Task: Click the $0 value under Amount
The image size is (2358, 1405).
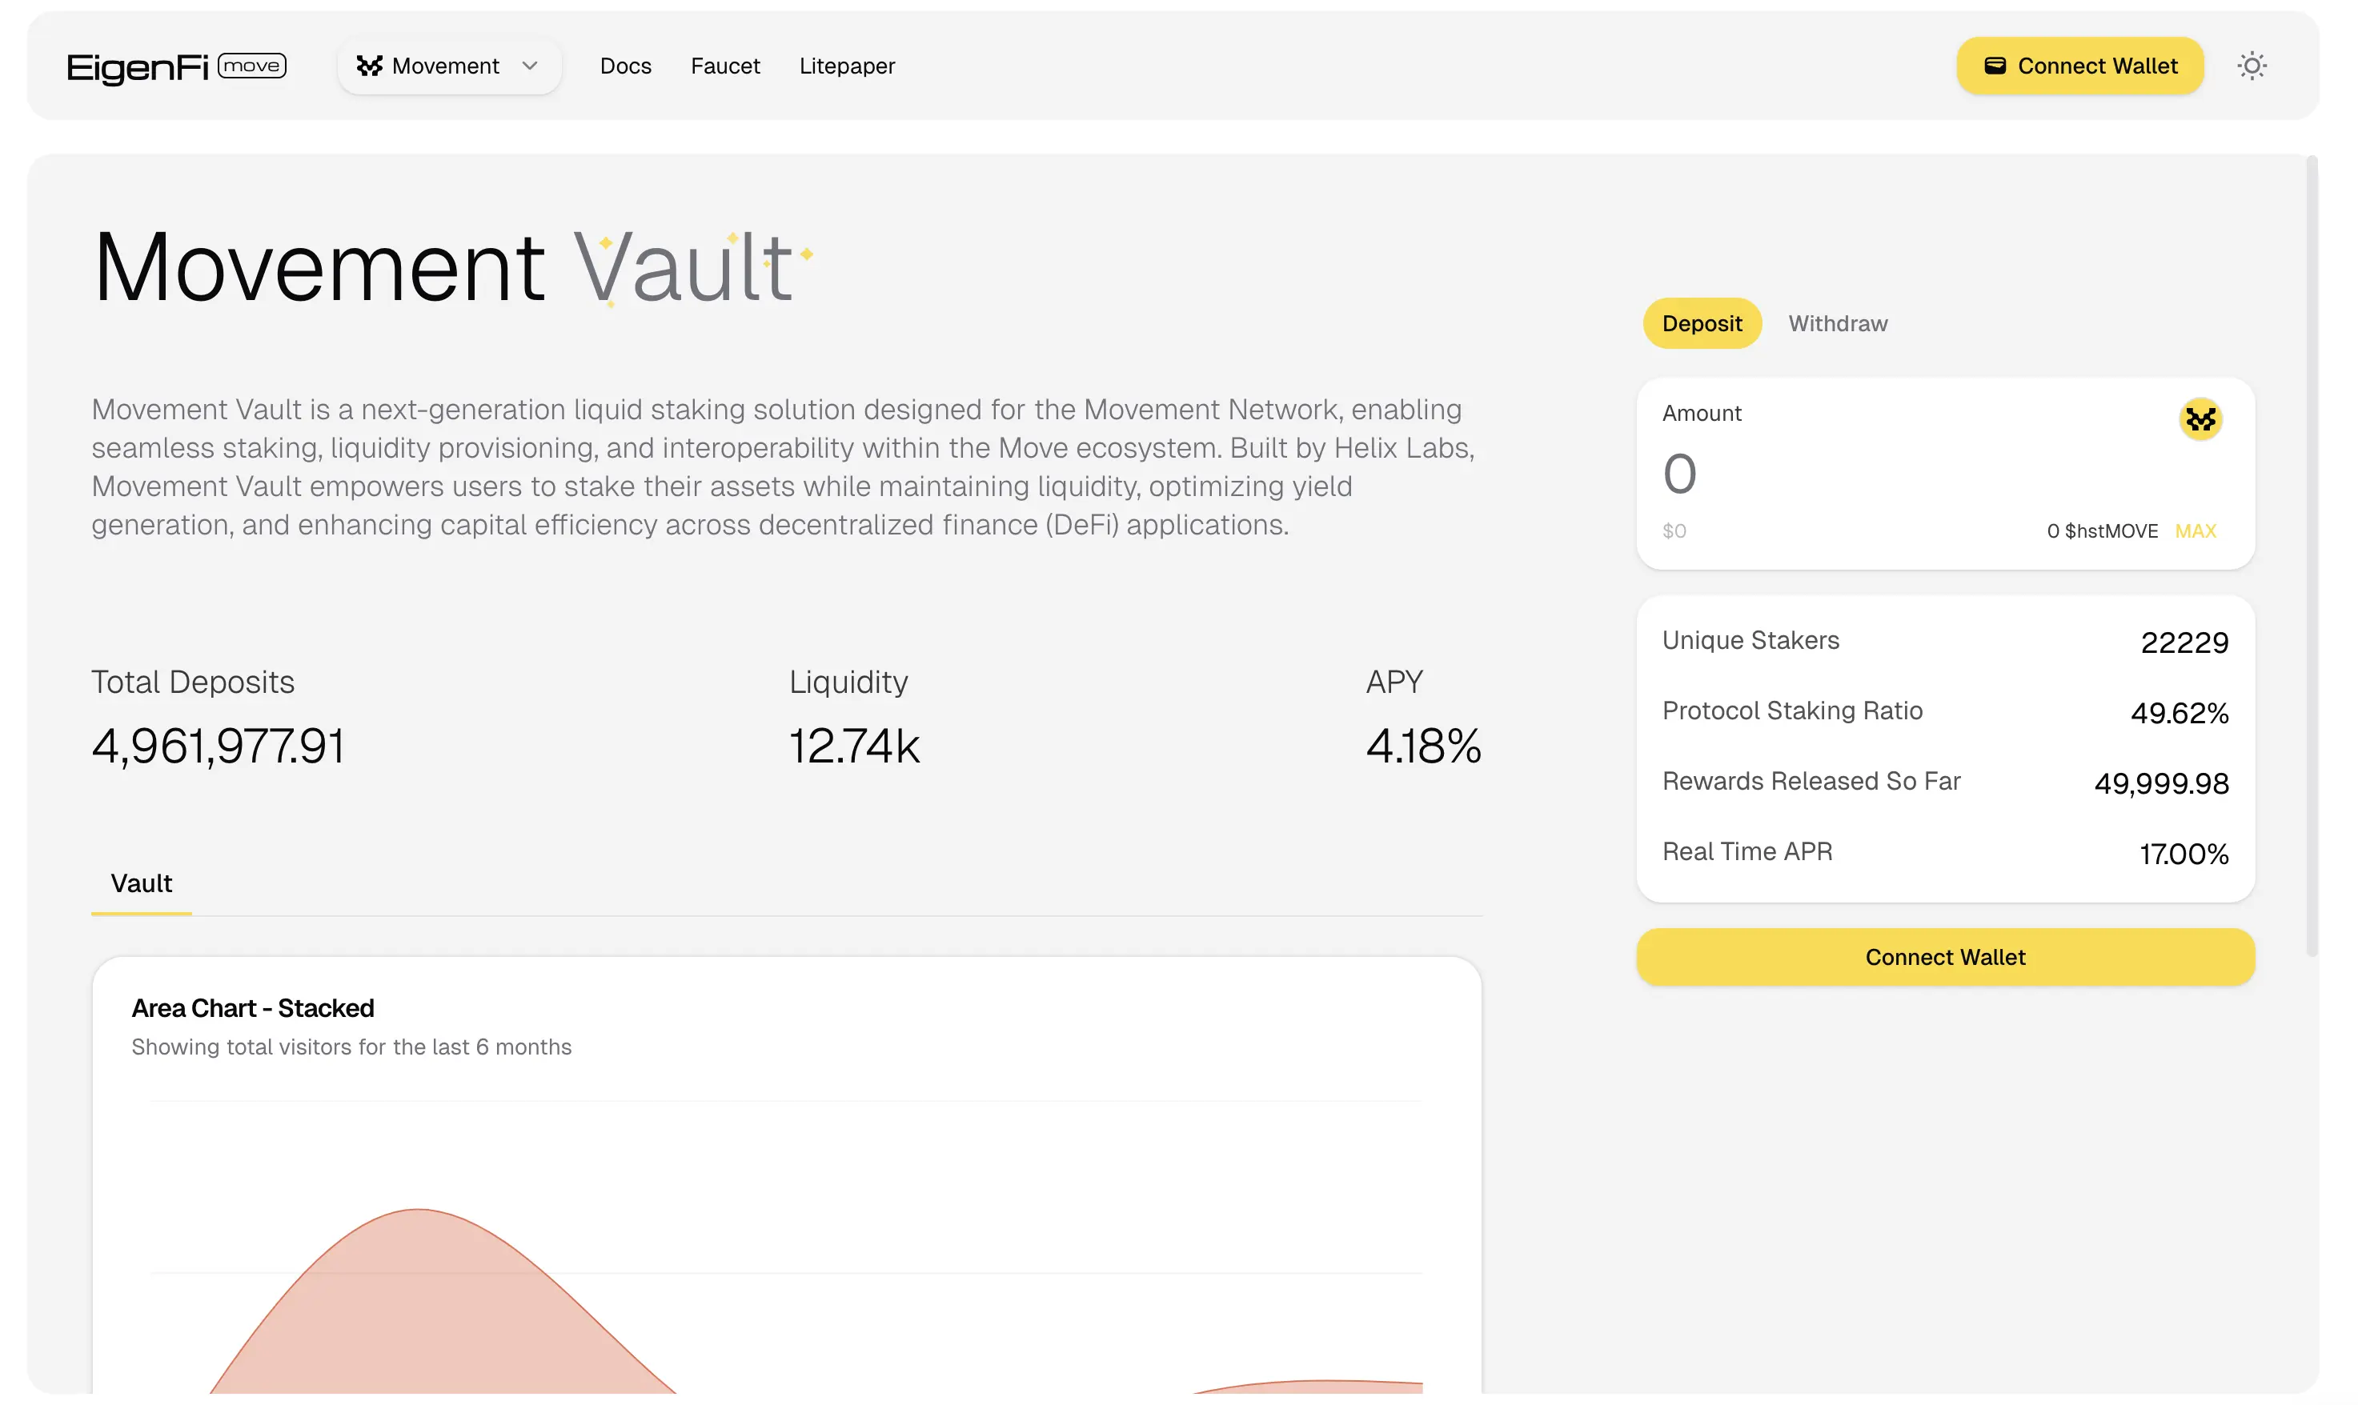Action: click(1674, 531)
